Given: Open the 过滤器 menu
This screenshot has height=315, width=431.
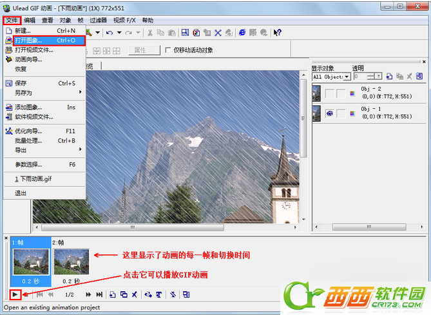Looking at the screenshot, I should coord(98,21).
